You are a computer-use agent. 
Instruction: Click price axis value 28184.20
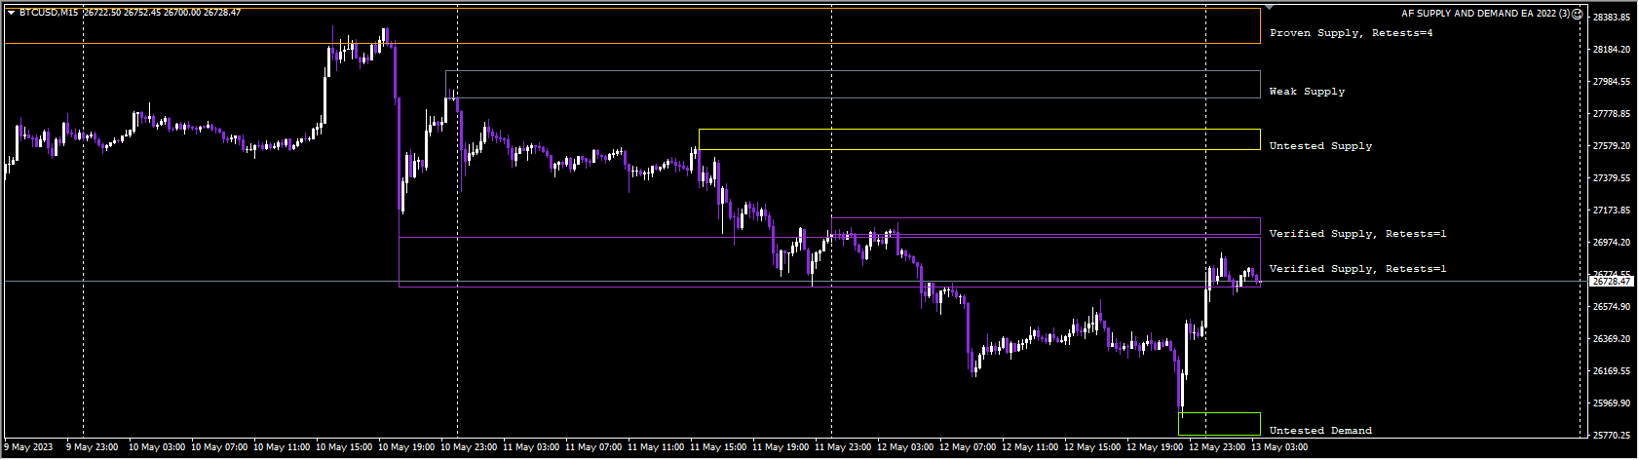click(x=1611, y=50)
